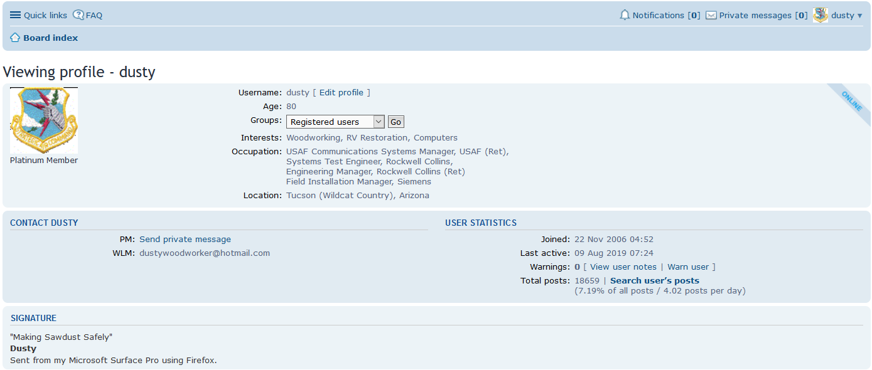Click the Edit profile link
Screen dimensions: 872x370
pyautogui.click(x=342, y=92)
